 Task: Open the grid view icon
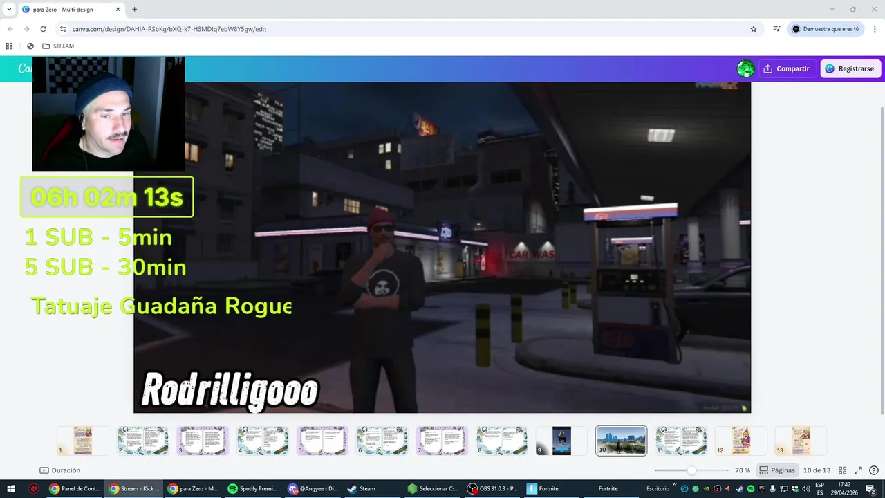click(x=842, y=470)
